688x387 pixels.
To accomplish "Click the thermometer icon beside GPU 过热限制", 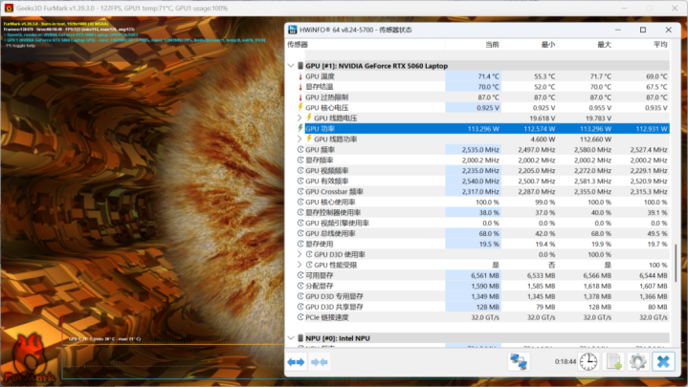I will click(300, 97).
